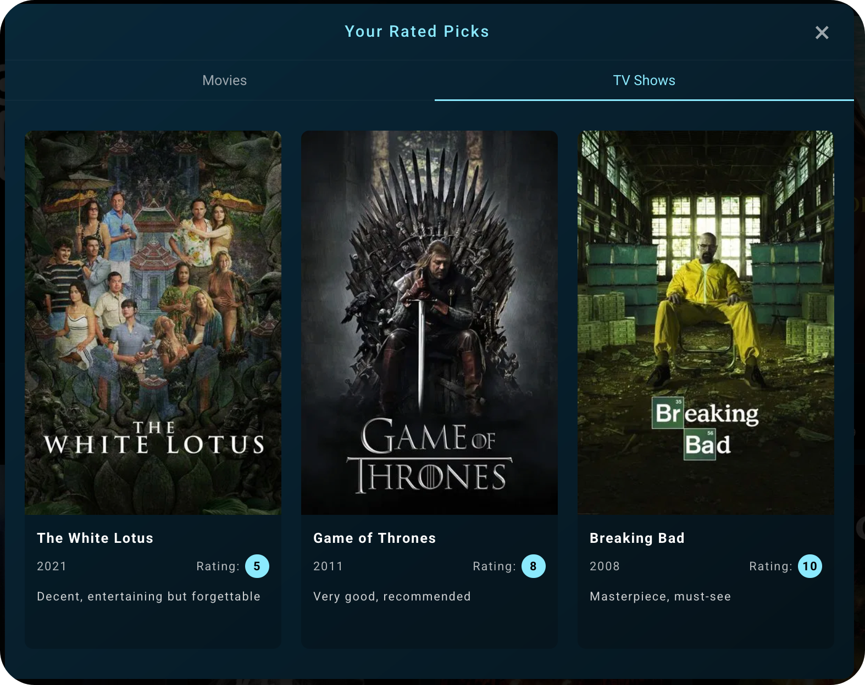865x685 pixels.
Task: Select the TV Shows tab
Action: 644,81
